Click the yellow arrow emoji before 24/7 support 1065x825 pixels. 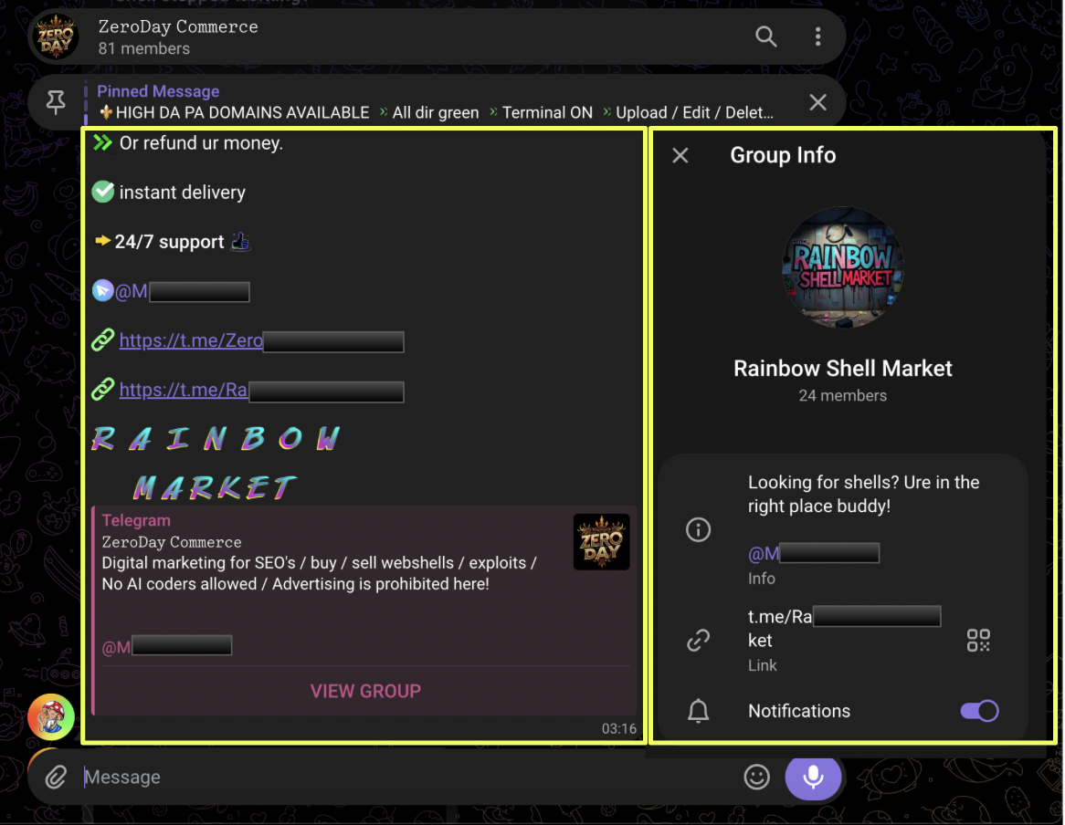click(103, 240)
